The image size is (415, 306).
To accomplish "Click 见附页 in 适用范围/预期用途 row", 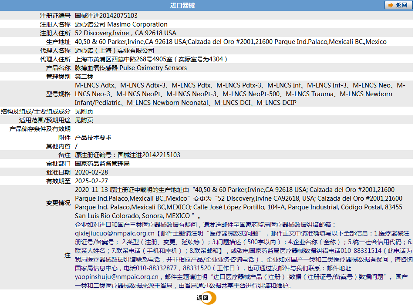I will [x=84, y=120].
